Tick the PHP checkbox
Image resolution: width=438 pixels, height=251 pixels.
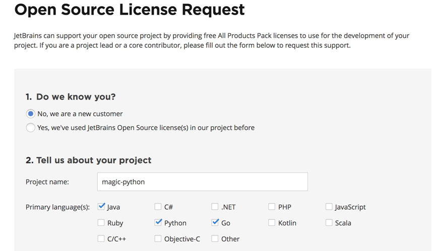pos(272,207)
